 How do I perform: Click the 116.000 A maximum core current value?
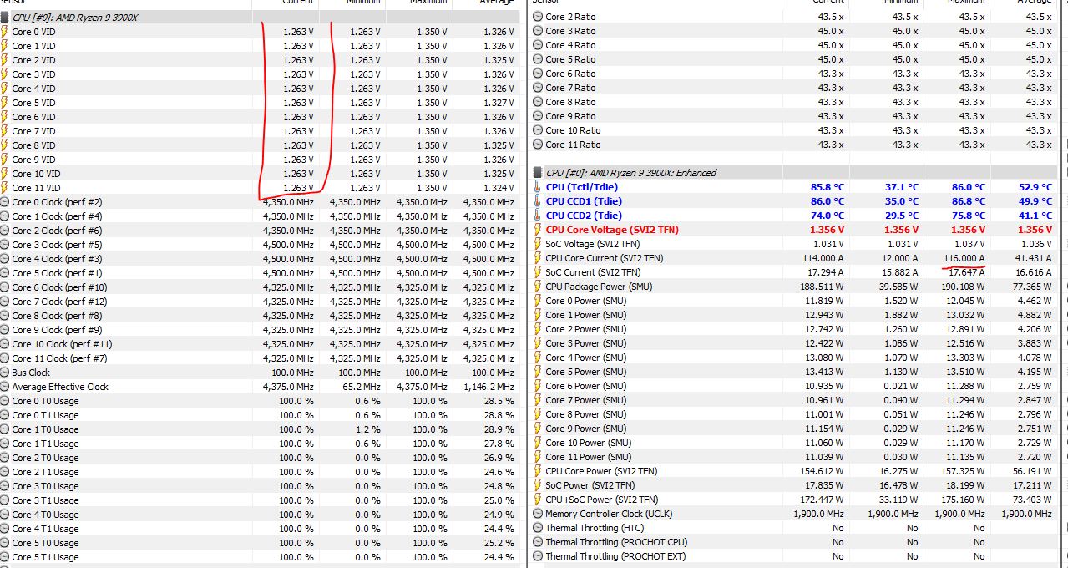(x=963, y=258)
